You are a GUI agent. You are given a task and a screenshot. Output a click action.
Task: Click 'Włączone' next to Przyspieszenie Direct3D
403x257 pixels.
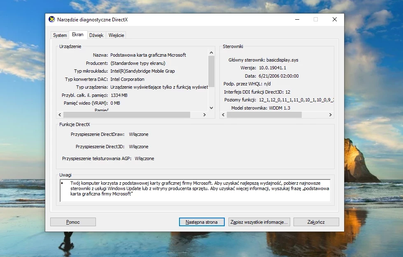point(139,147)
